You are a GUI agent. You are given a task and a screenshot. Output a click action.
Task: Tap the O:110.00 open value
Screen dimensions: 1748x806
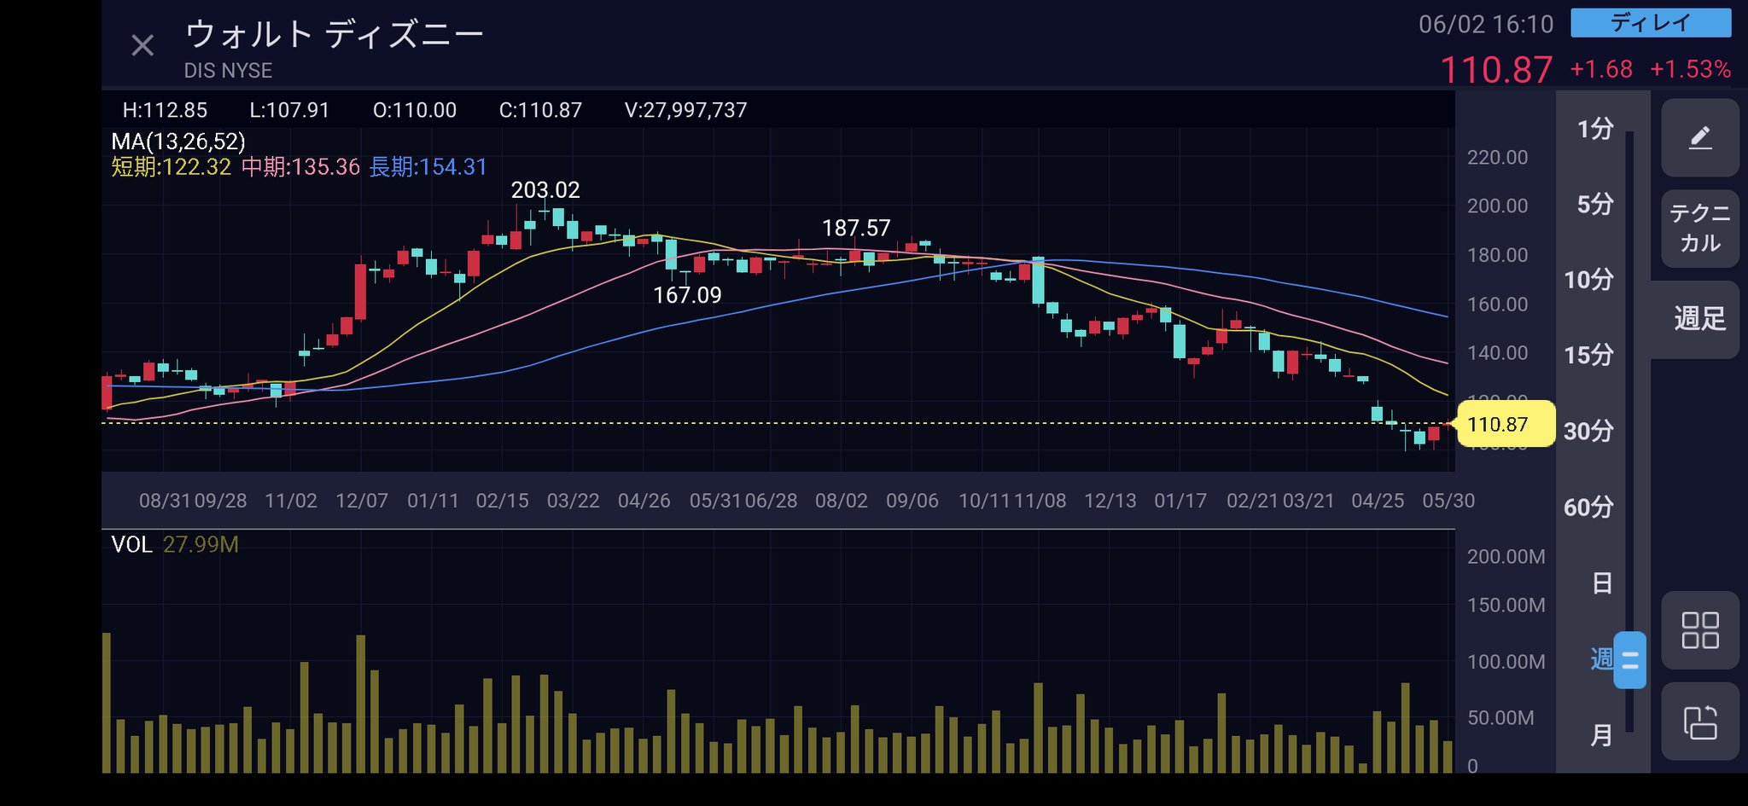[415, 110]
